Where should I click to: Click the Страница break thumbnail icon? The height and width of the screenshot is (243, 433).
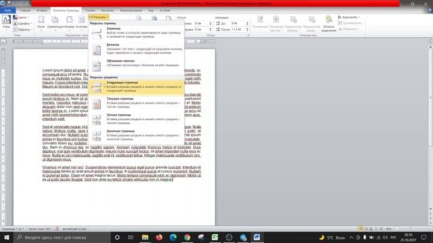click(97, 33)
